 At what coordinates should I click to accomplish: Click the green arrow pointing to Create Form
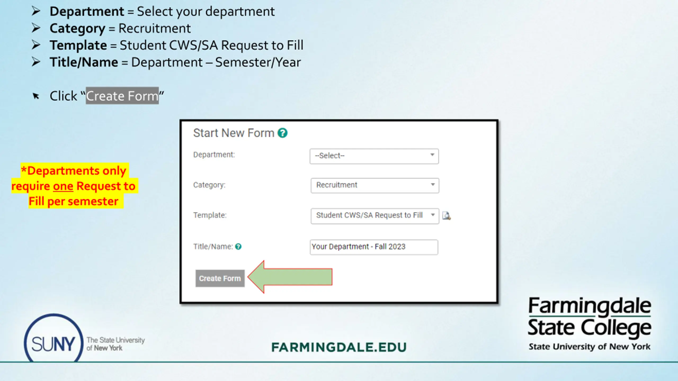coord(290,277)
